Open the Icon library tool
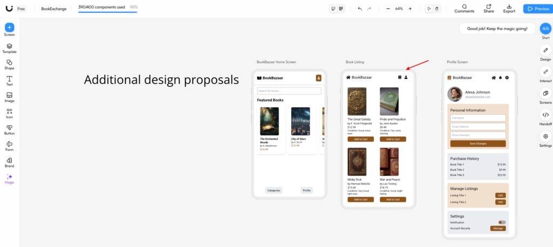Image resolution: width=553 pixels, height=247 pixels. coord(10,114)
